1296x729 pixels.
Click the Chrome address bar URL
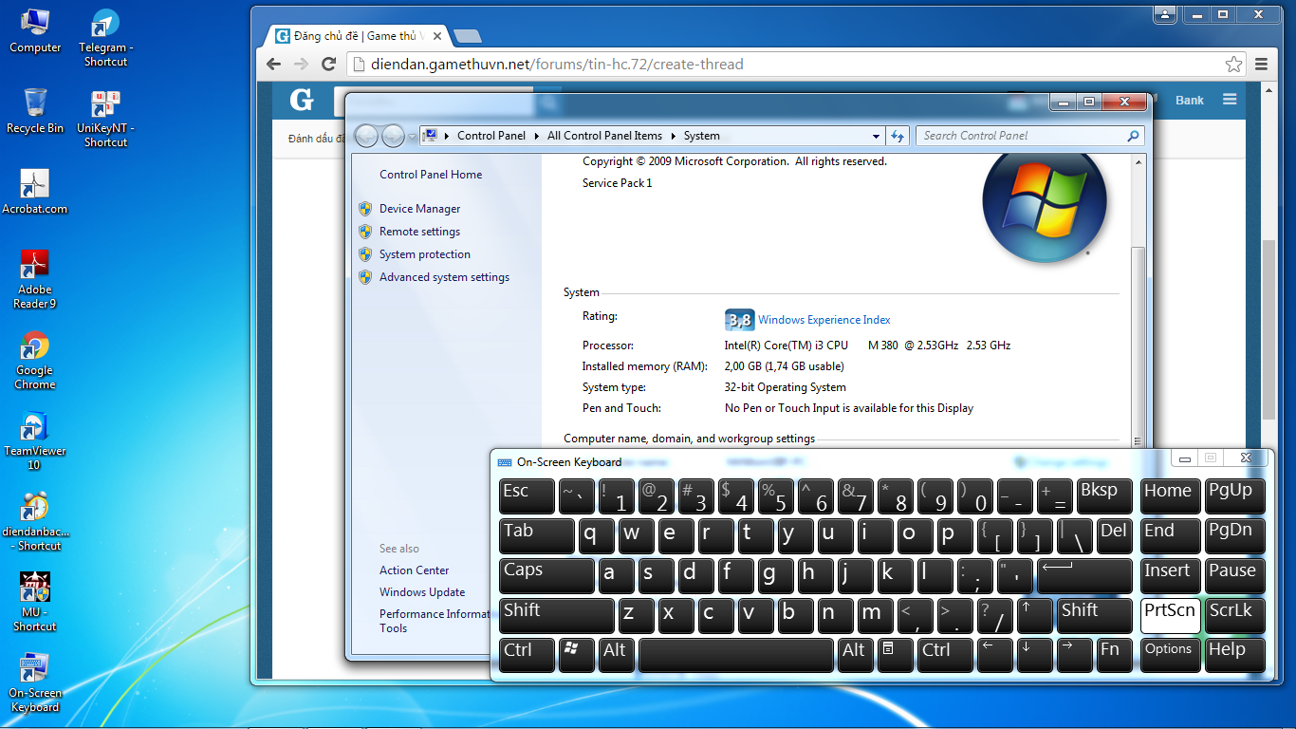tap(557, 65)
